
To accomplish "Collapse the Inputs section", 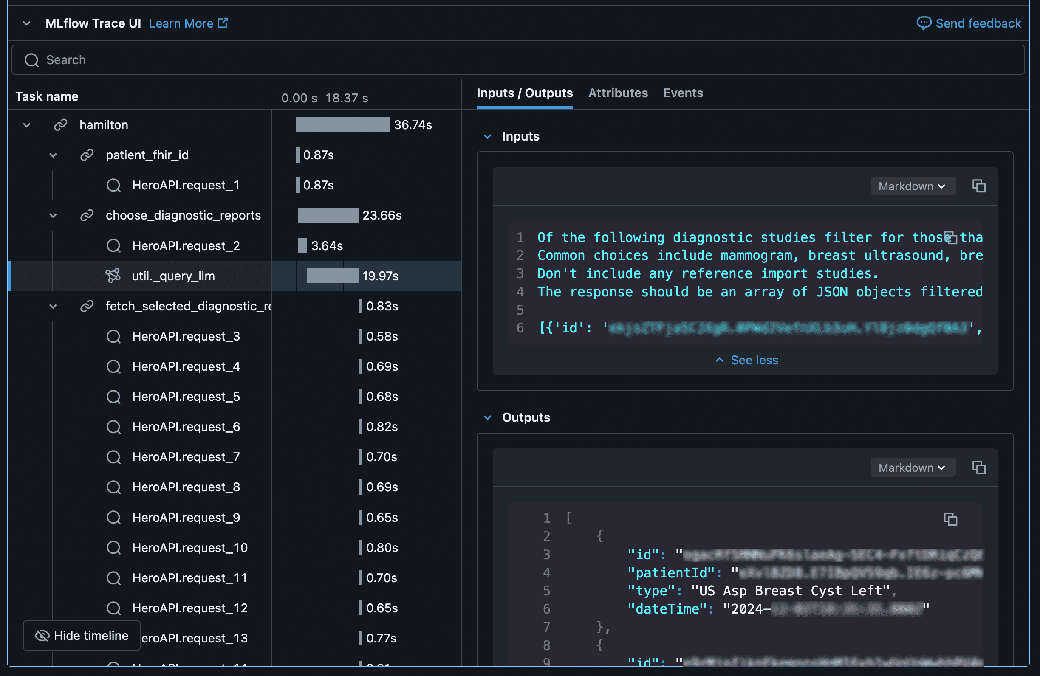I will click(x=488, y=136).
